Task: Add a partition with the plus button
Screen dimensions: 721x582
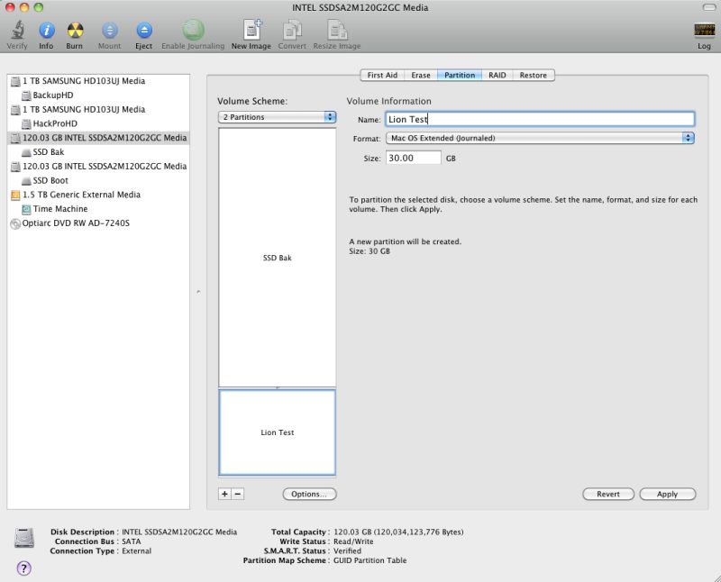Action: pos(224,495)
